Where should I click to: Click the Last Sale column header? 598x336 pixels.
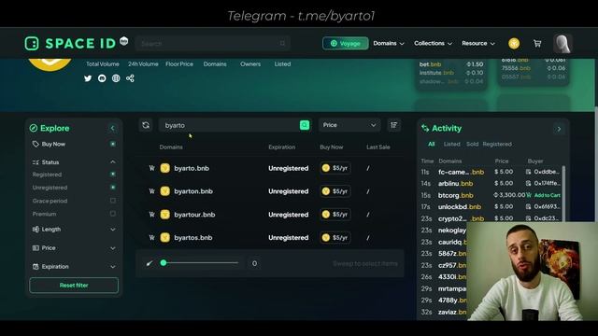click(x=377, y=147)
